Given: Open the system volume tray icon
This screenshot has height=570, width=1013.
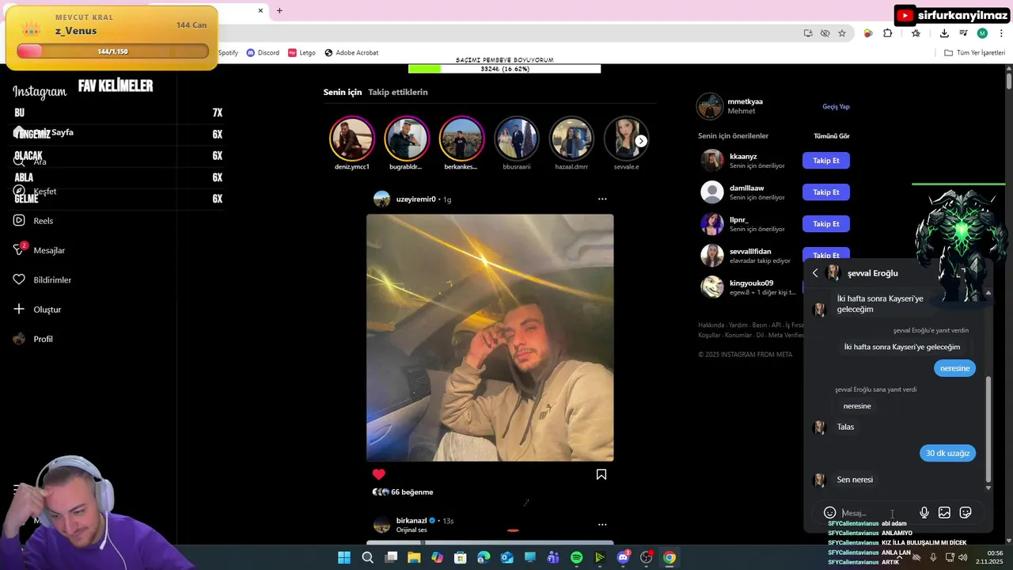Looking at the screenshot, I should coord(963,557).
